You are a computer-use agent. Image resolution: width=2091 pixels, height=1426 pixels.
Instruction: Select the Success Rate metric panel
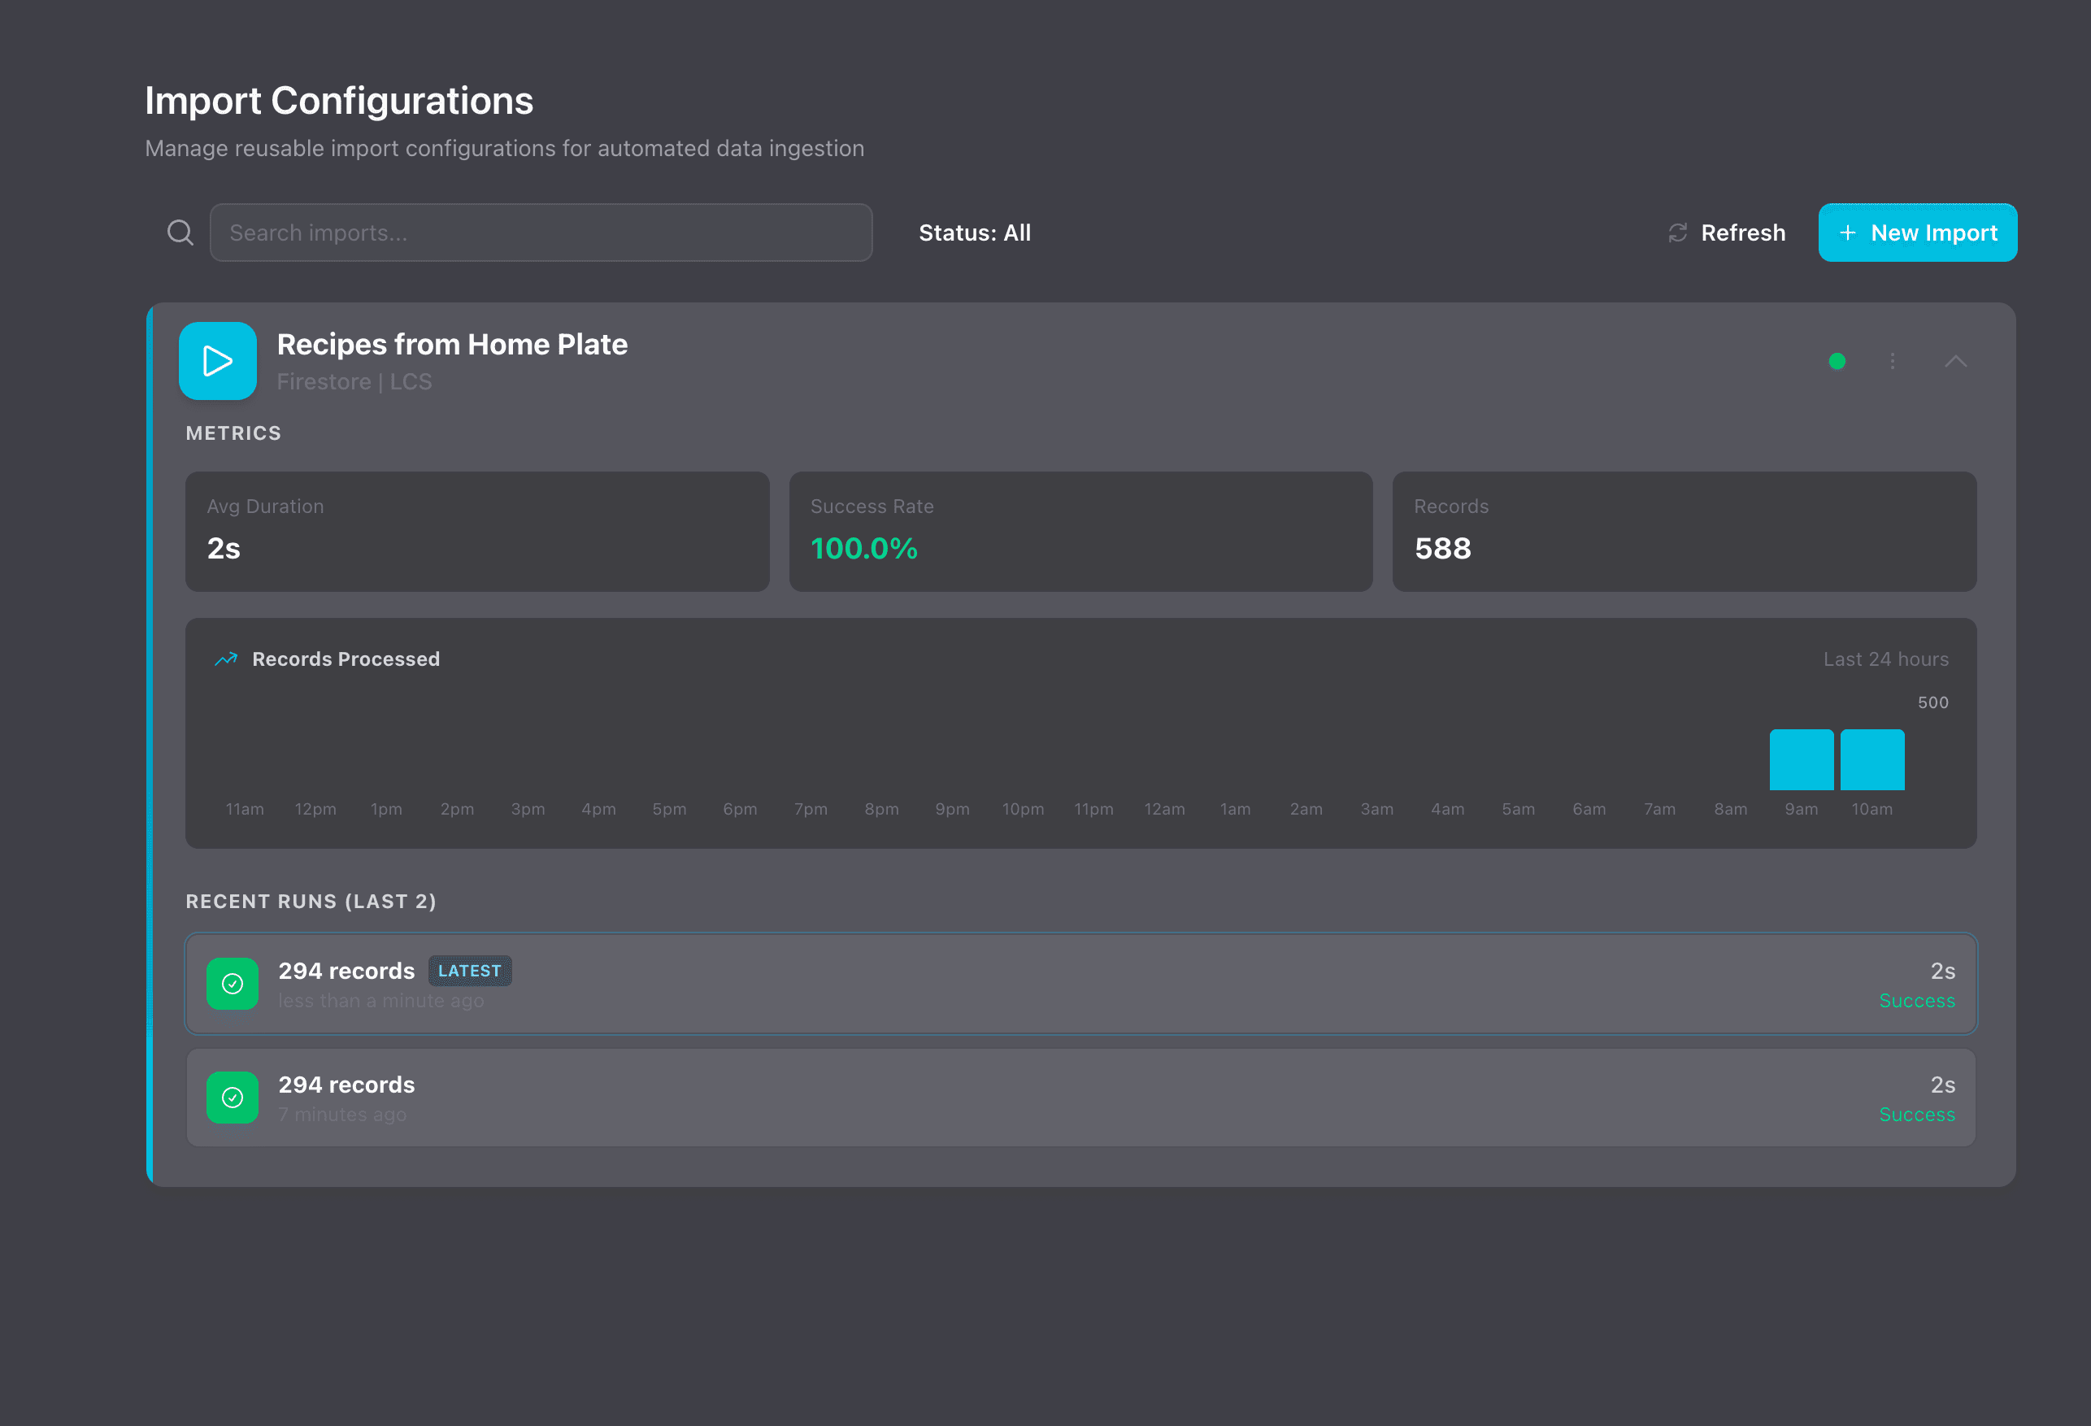coord(1080,531)
